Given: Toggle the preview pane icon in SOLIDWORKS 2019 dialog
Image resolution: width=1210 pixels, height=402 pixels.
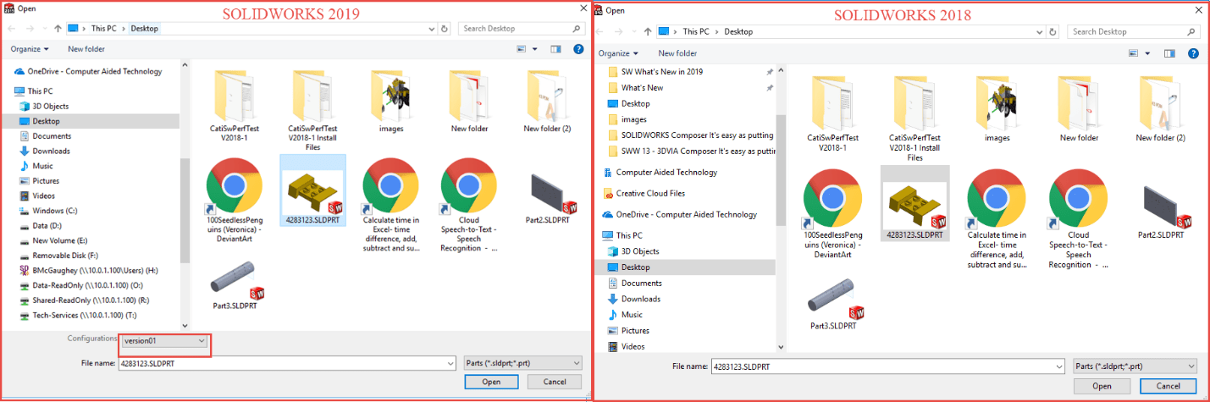Looking at the screenshot, I should coord(556,49).
